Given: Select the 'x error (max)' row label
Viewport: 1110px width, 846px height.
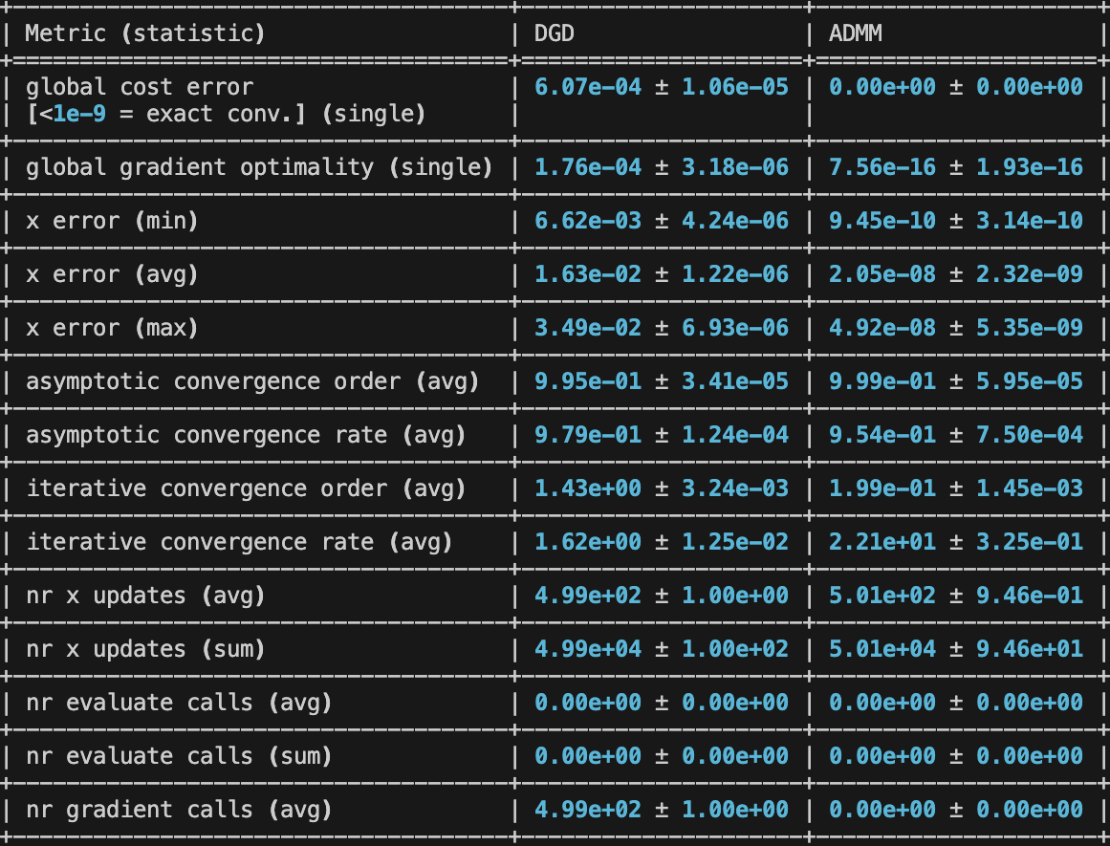Looking at the screenshot, I should (112, 328).
